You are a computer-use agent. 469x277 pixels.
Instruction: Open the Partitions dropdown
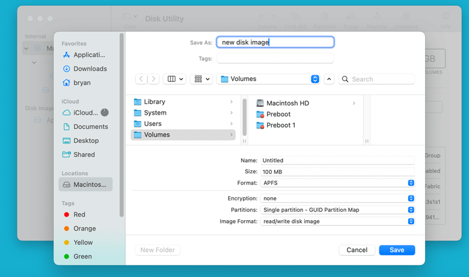pos(338,210)
